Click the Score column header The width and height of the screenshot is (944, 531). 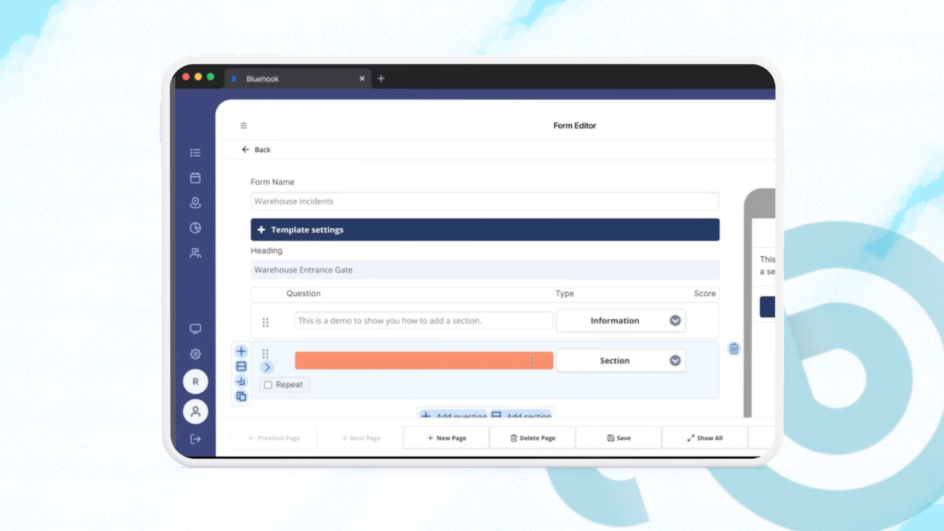tap(705, 294)
